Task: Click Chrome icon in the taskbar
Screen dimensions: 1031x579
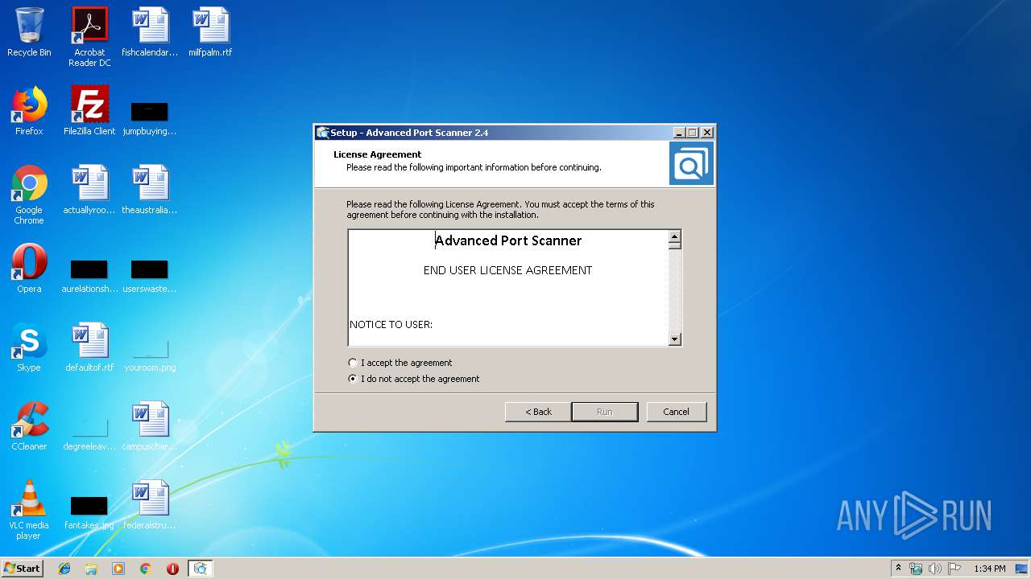Action: (x=145, y=569)
